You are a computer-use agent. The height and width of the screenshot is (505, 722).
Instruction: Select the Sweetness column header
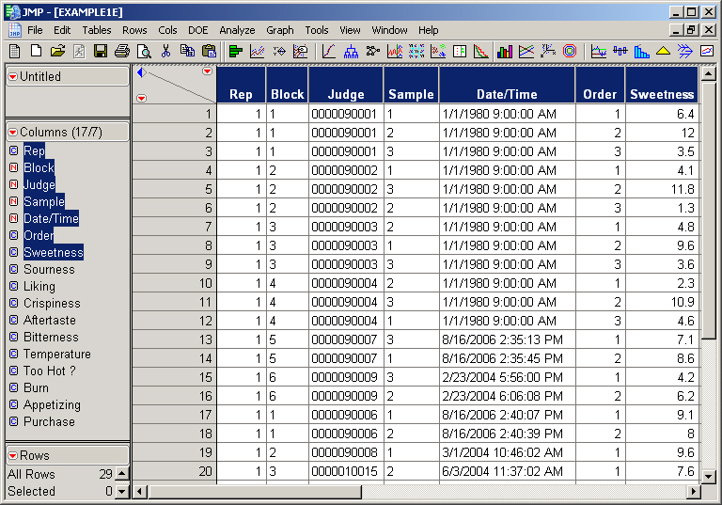pos(662,94)
